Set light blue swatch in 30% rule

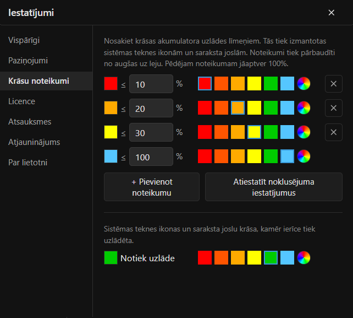point(287,132)
